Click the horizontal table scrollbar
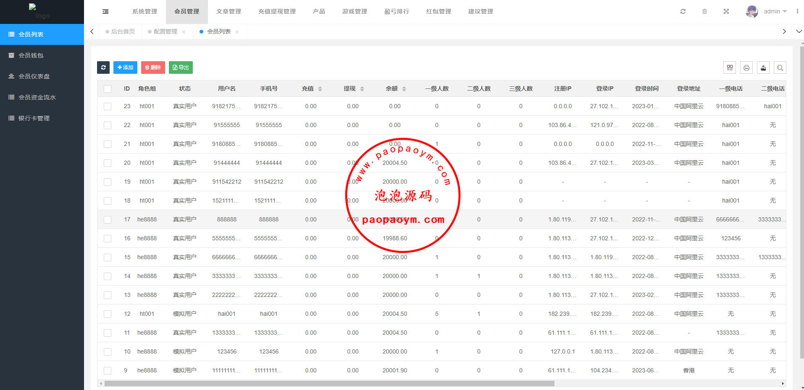The height and width of the screenshot is (390, 804). point(329,383)
